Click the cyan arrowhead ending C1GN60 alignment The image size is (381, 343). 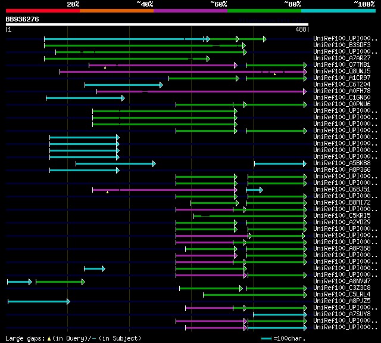tap(123, 98)
